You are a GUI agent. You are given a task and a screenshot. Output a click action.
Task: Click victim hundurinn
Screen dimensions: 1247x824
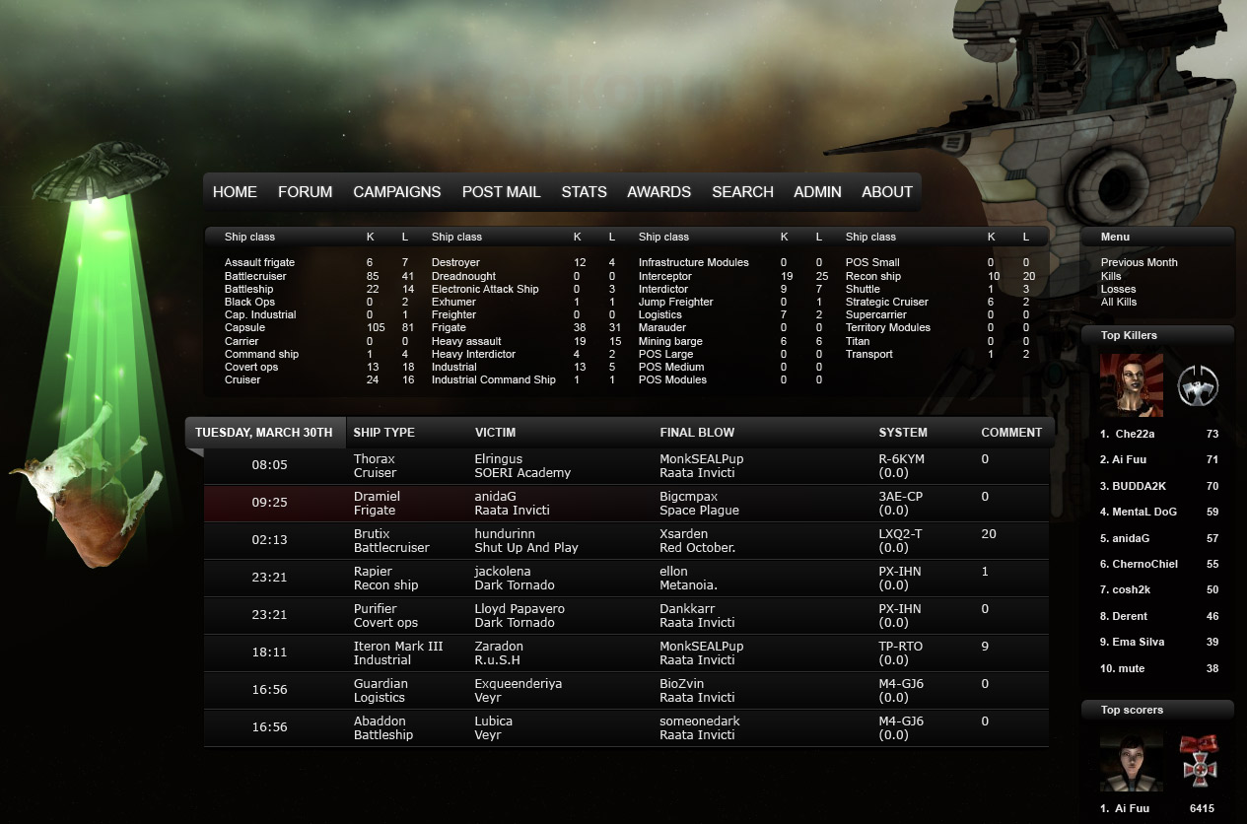(x=505, y=534)
